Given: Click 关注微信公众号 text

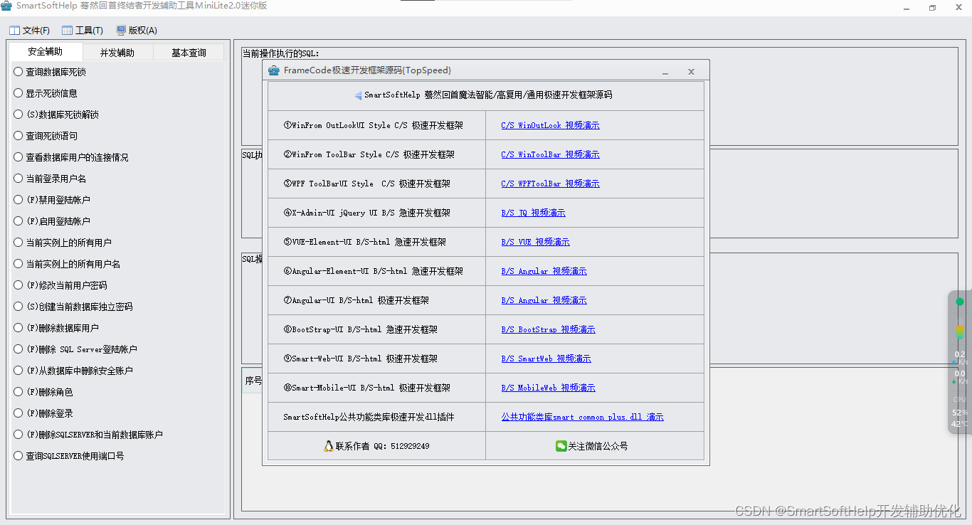Looking at the screenshot, I should (x=598, y=446).
